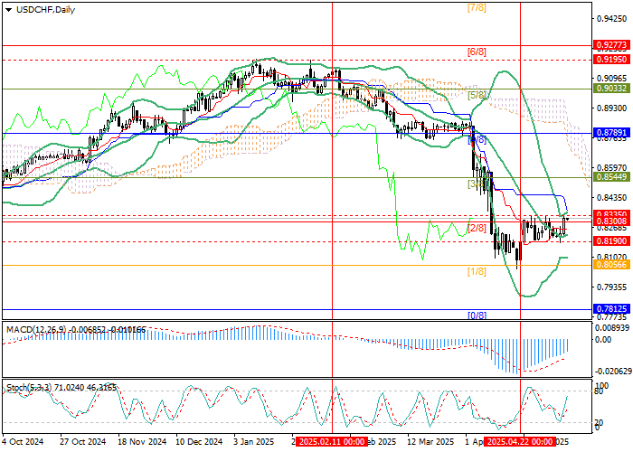Image resolution: width=633 pixels, height=452 pixels.
Task: Click the [7/8] Murrey level label
Action: tap(477, 8)
